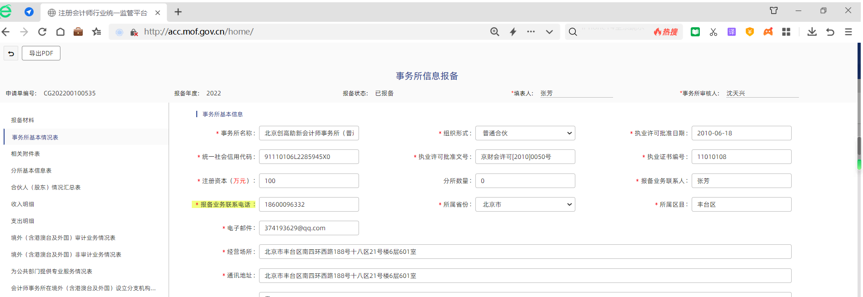Open the favorites star icon
The image size is (863, 297).
click(96, 32)
